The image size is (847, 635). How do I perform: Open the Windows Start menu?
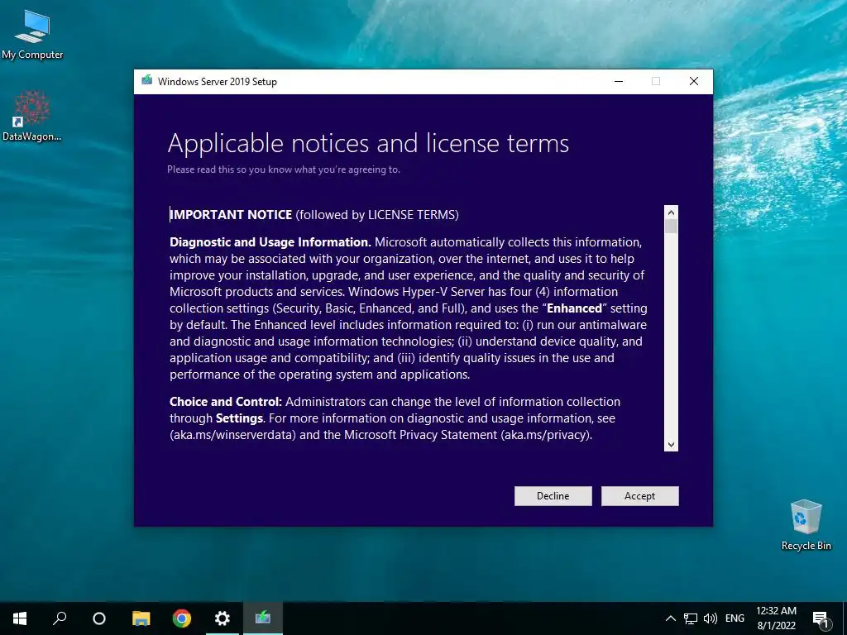coord(20,618)
